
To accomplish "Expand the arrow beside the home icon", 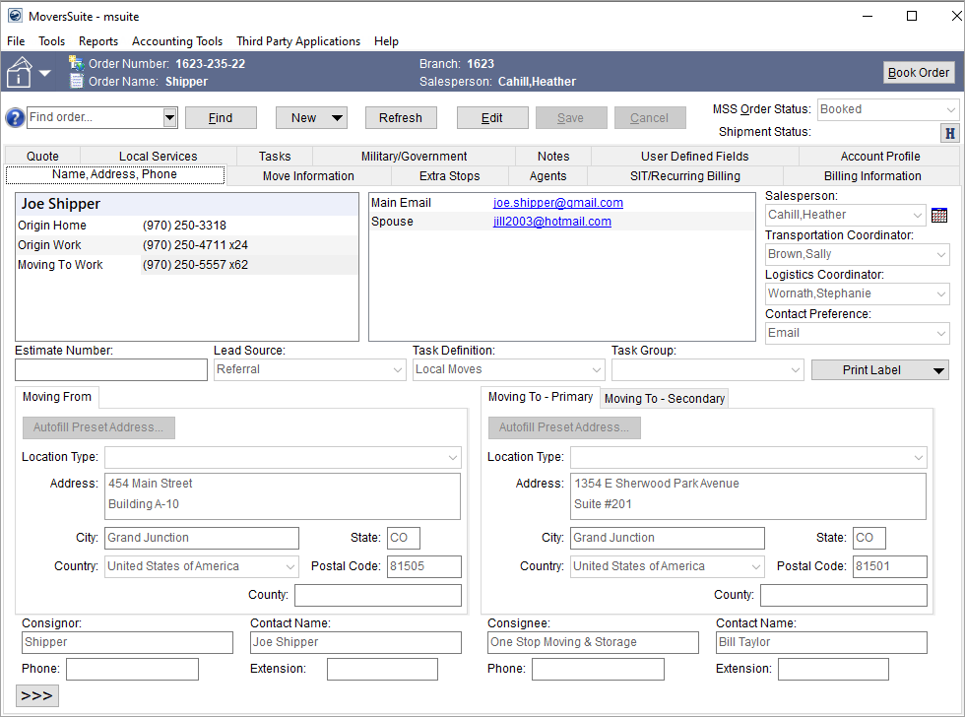I will click(x=43, y=72).
